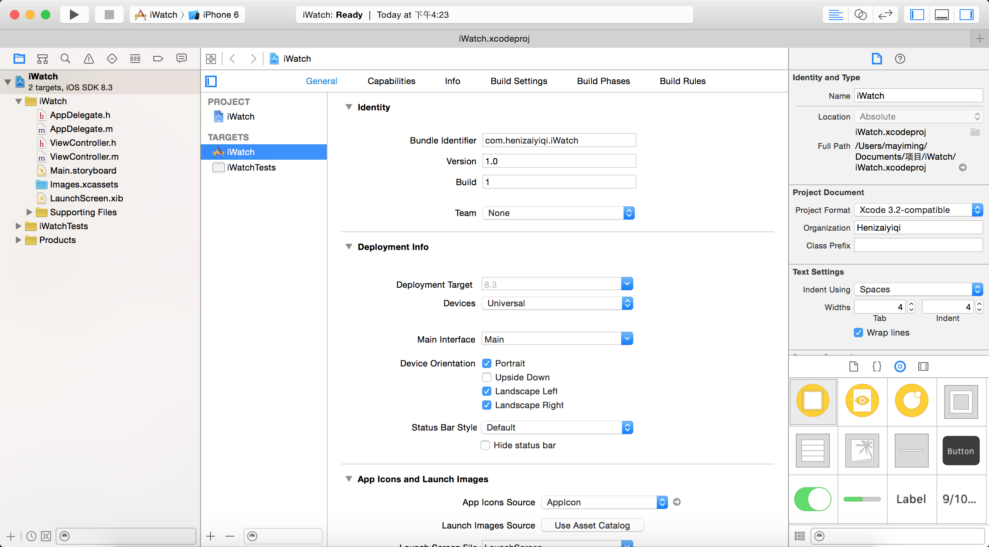The width and height of the screenshot is (989, 547).
Task: Show the Version editor
Action: click(x=885, y=15)
